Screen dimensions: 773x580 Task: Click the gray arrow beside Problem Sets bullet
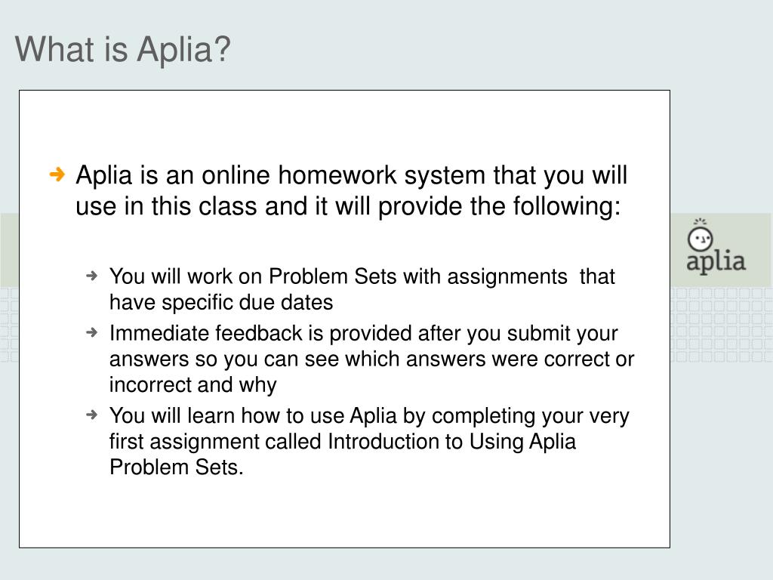click(x=91, y=276)
